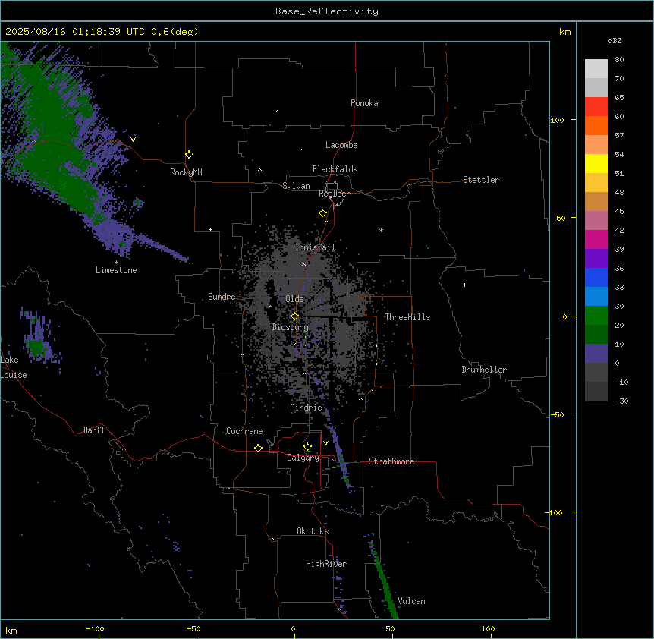Click the 80 value on dBZ legend

click(619, 60)
